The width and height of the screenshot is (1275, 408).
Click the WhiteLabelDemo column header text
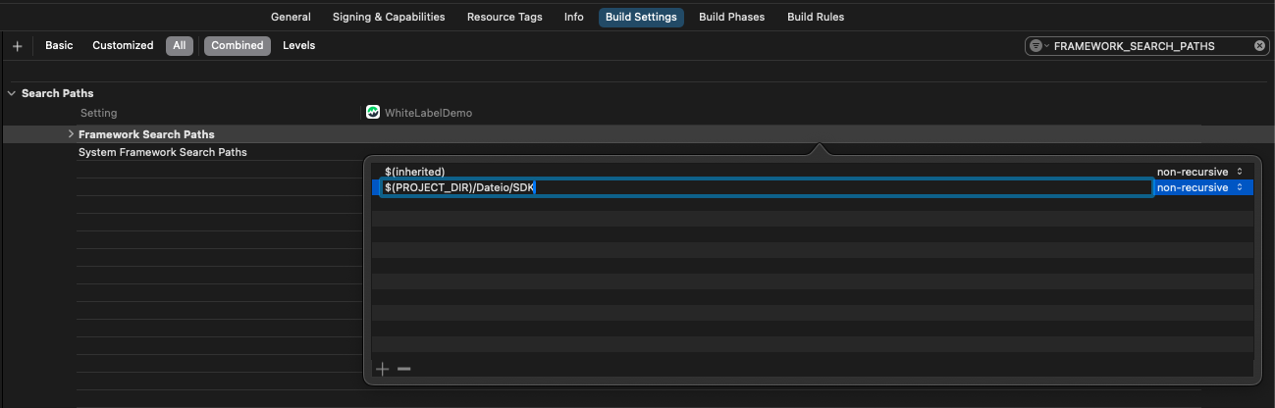click(x=428, y=113)
